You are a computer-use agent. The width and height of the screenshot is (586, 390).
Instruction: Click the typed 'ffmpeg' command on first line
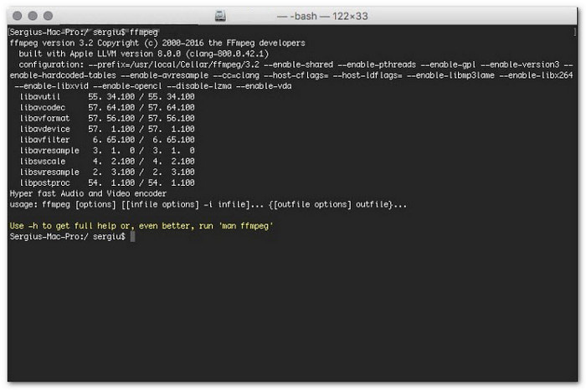pyautogui.click(x=144, y=32)
